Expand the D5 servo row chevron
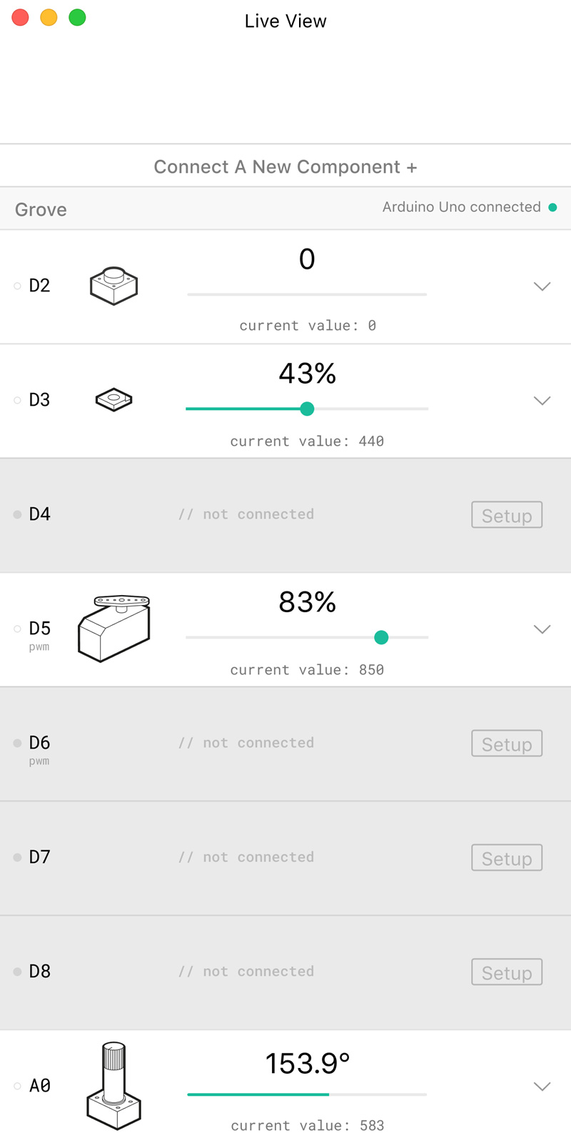 tap(542, 629)
